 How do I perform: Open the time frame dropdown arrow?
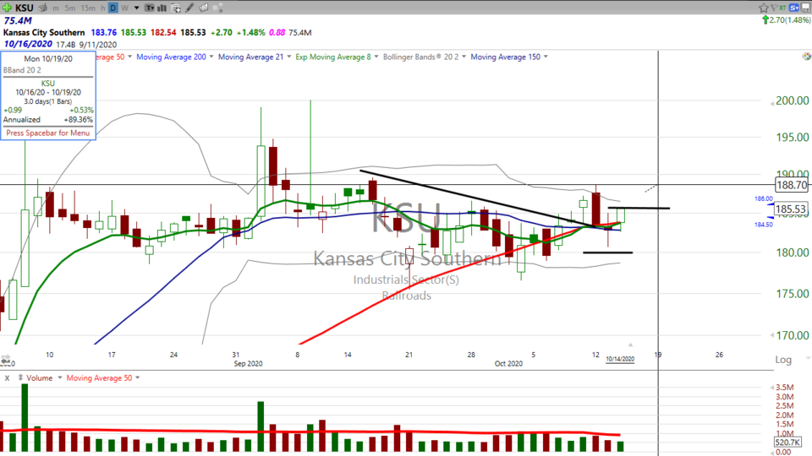[137, 8]
